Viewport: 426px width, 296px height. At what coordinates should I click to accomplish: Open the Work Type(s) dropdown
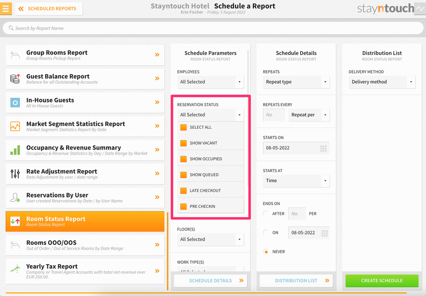211,269
